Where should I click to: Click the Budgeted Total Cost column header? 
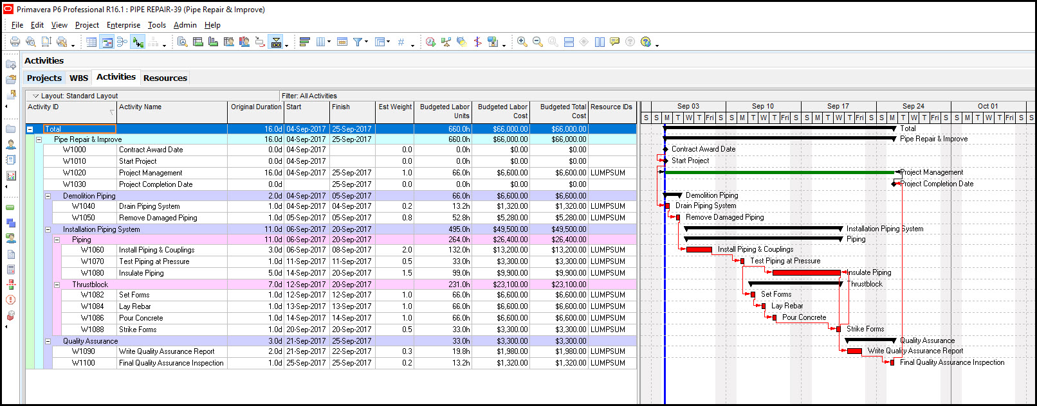click(x=559, y=111)
